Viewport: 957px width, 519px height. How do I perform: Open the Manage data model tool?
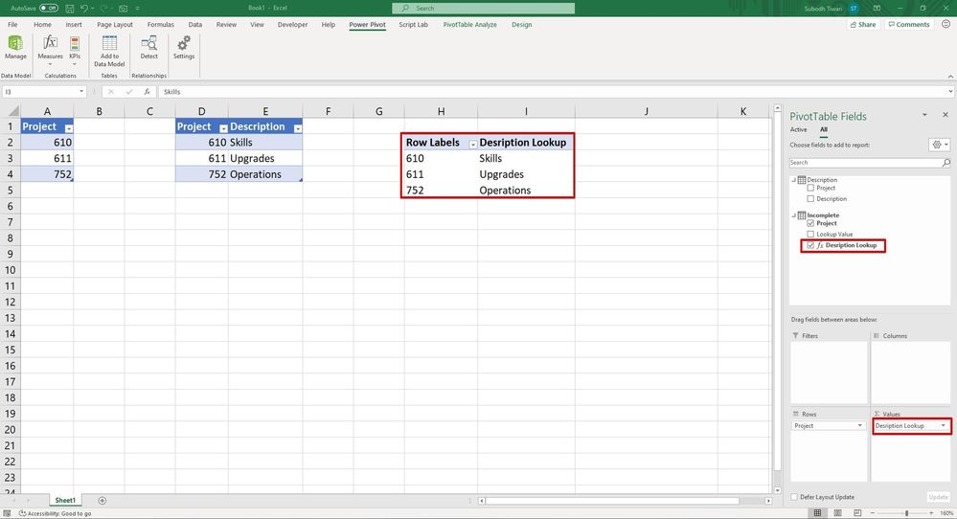(15, 48)
